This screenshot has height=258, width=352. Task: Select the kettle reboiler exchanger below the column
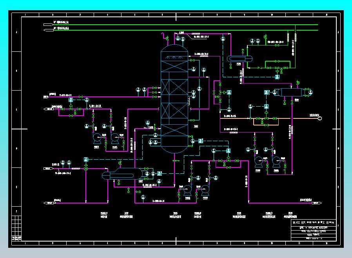pos(122,174)
